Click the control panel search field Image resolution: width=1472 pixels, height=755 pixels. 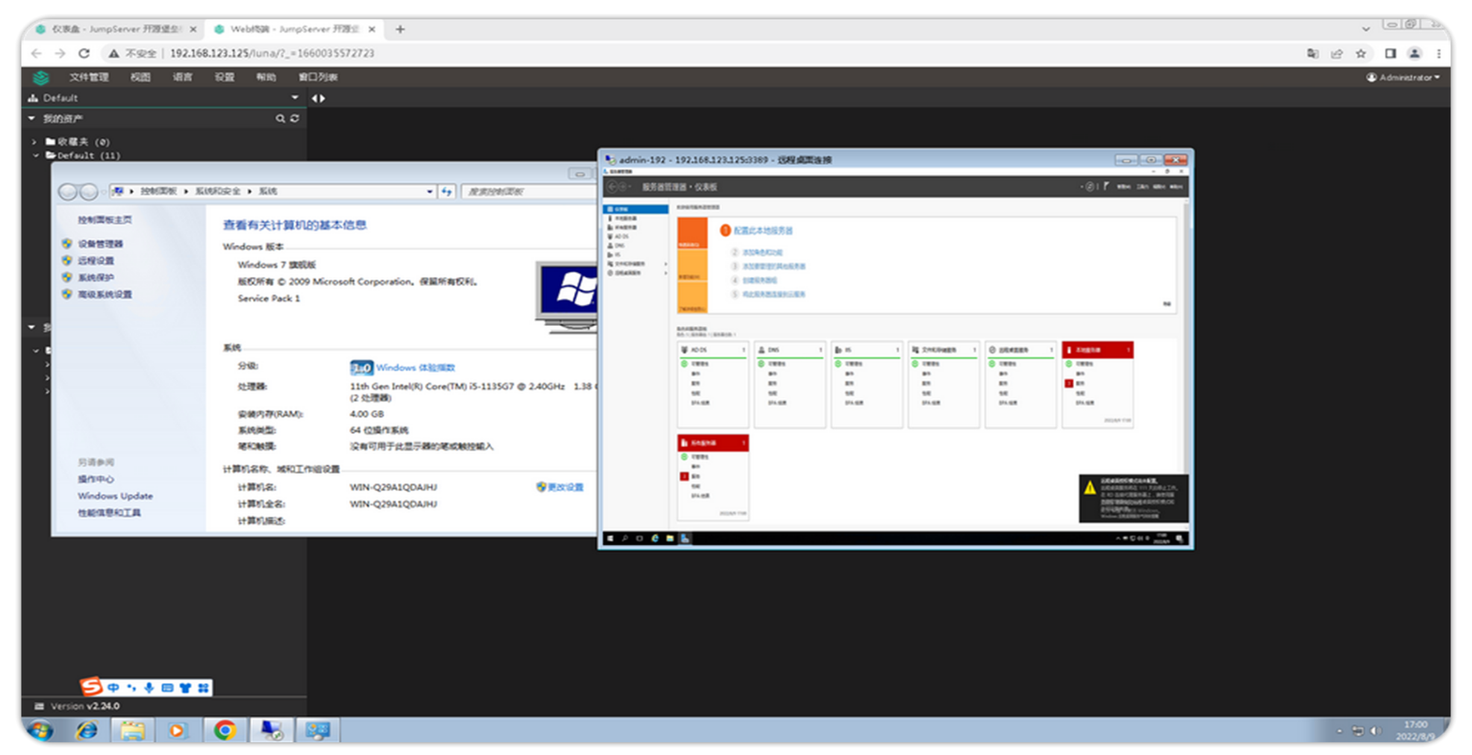(526, 192)
